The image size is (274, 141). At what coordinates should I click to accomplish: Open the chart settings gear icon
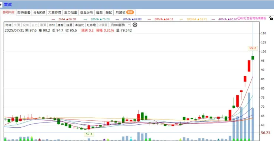click(135, 25)
